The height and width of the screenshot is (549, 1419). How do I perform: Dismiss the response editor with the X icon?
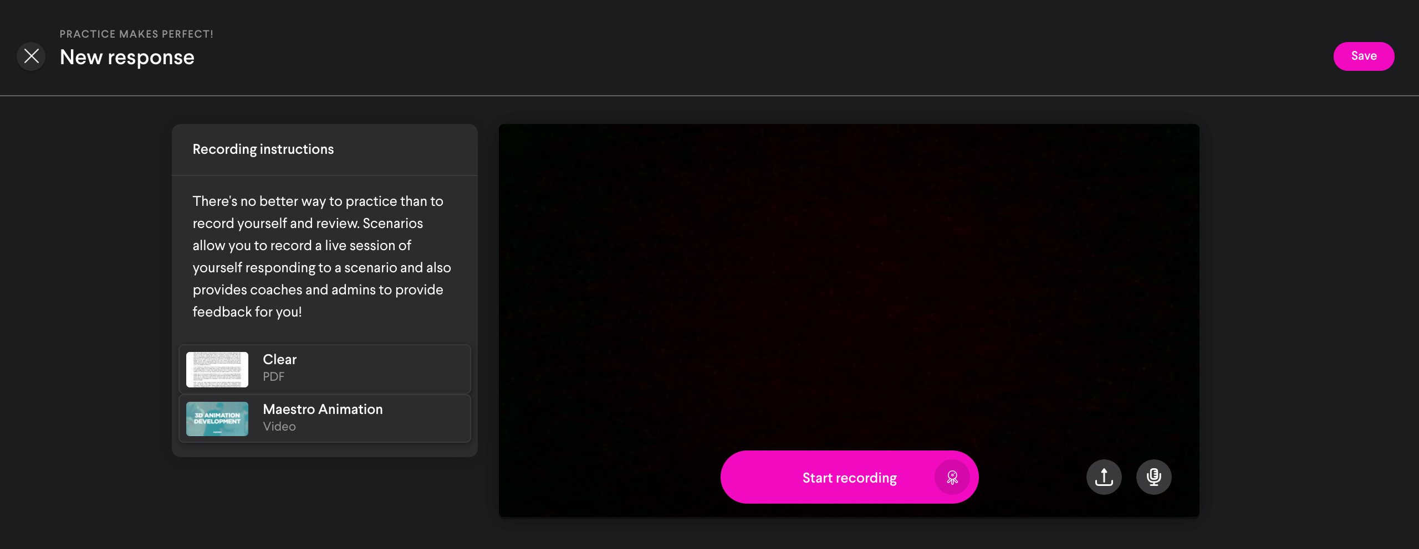coord(31,56)
